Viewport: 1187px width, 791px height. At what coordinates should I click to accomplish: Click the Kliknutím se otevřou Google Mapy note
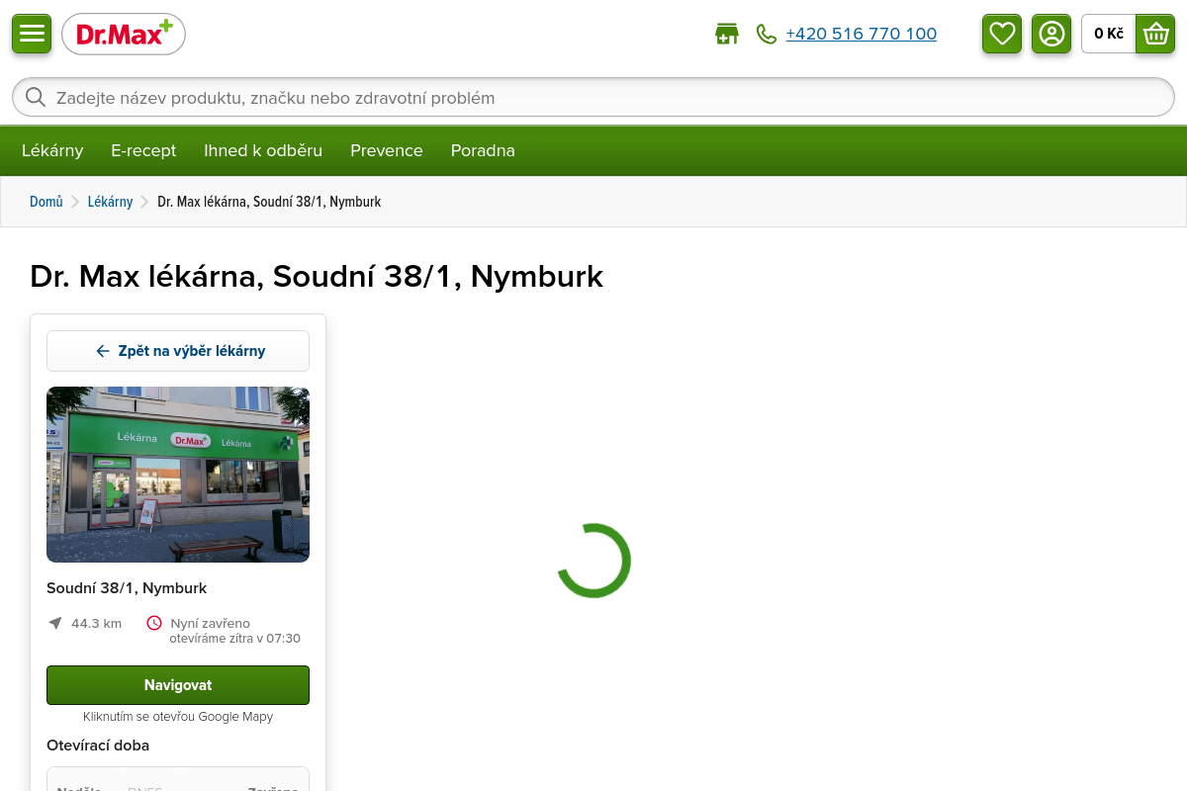click(178, 717)
